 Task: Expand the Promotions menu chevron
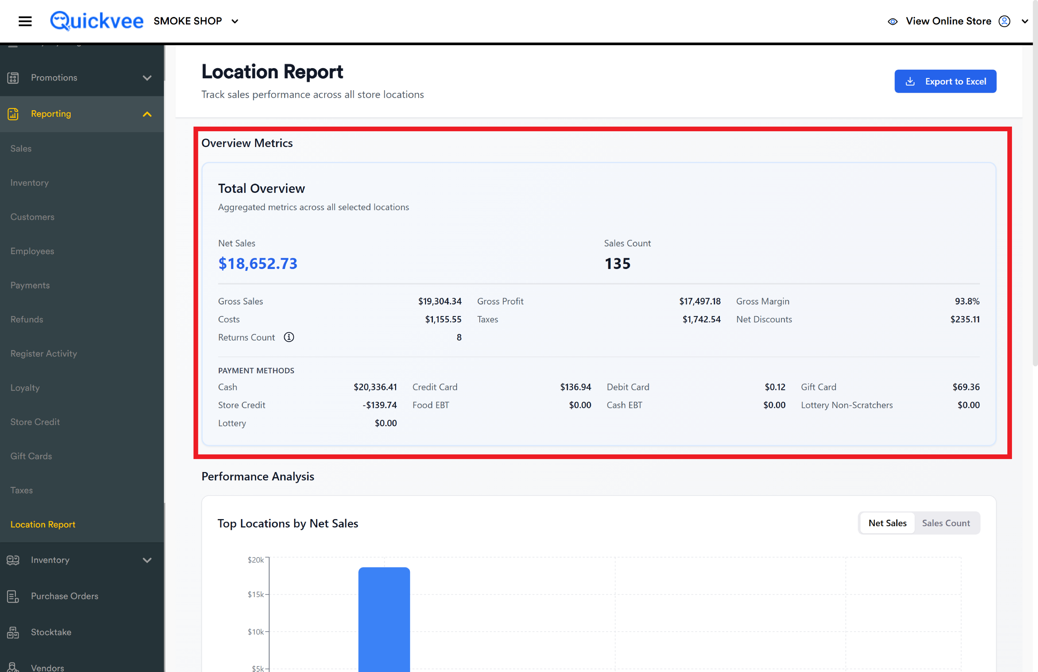pyautogui.click(x=147, y=78)
